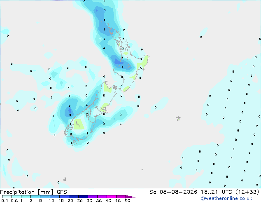Pick the 35–40 mm violet legend swatch
Screen dimensions: 261x202
click(102, 197)
